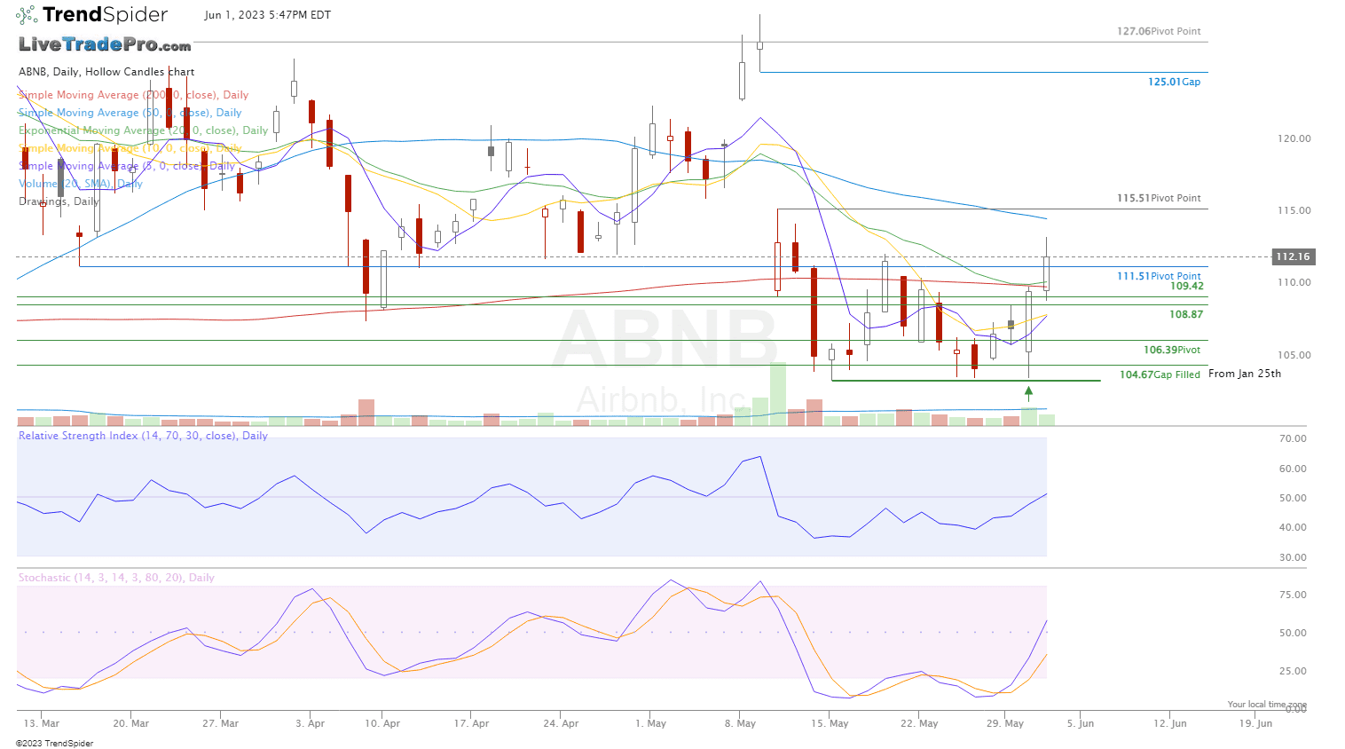Screen dimensions: 1345x749
Task: Click the 13. Mar date label
Action: 42,723
